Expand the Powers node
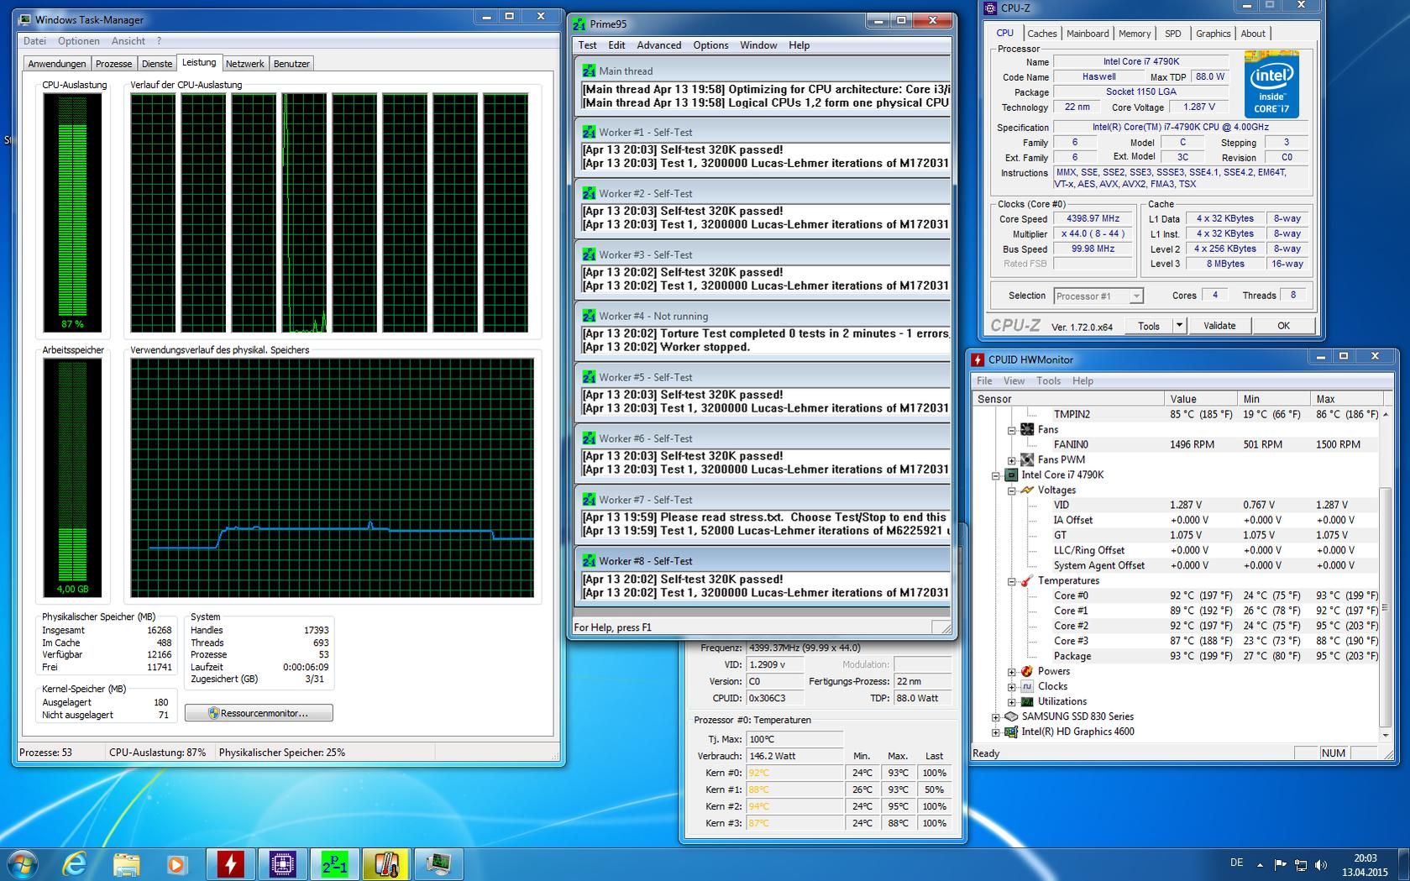Image resolution: width=1410 pixels, height=881 pixels. tap(1012, 672)
